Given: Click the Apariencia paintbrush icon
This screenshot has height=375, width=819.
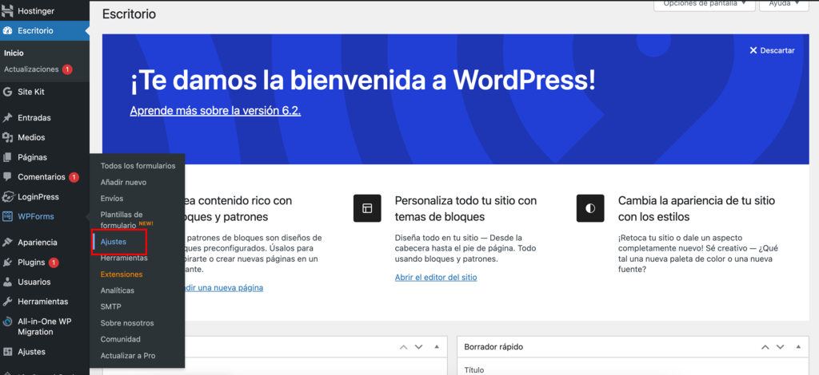Looking at the screenshot, I should coord(7,243).
